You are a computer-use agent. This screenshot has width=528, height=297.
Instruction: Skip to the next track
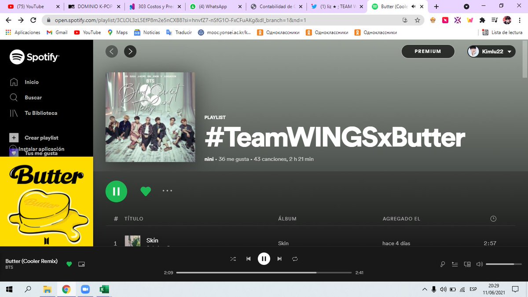pyautogui.click(x=279, y=259)
